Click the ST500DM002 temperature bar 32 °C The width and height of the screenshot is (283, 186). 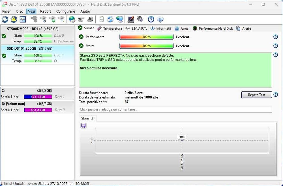(38, 41)
